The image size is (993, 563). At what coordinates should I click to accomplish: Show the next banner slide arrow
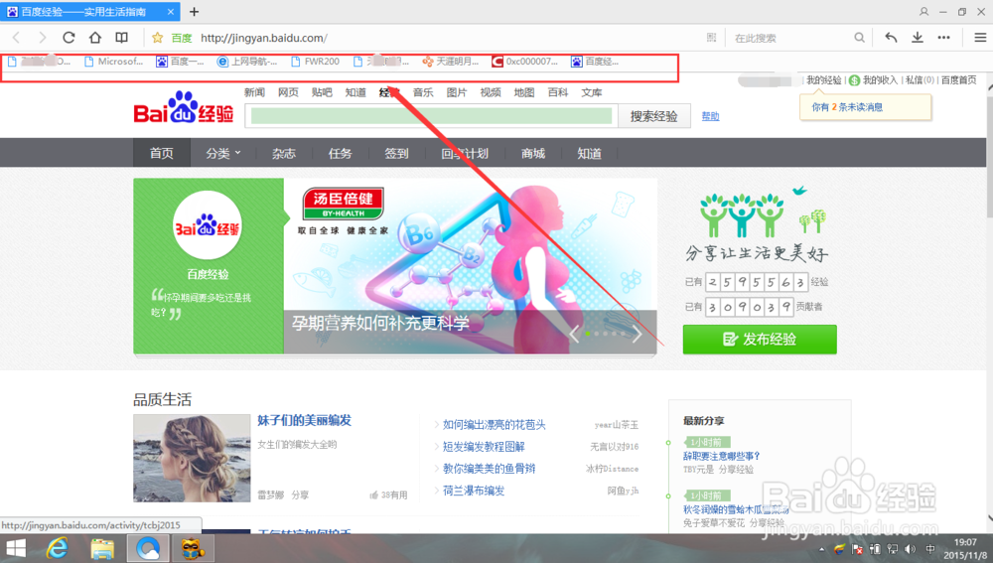point(638,334)
